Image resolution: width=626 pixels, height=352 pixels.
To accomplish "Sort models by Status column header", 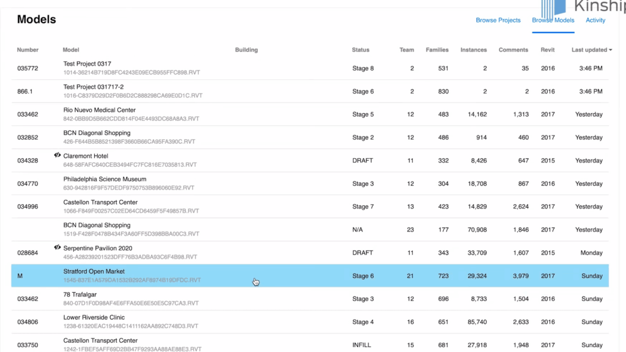I will coord(361,50).
